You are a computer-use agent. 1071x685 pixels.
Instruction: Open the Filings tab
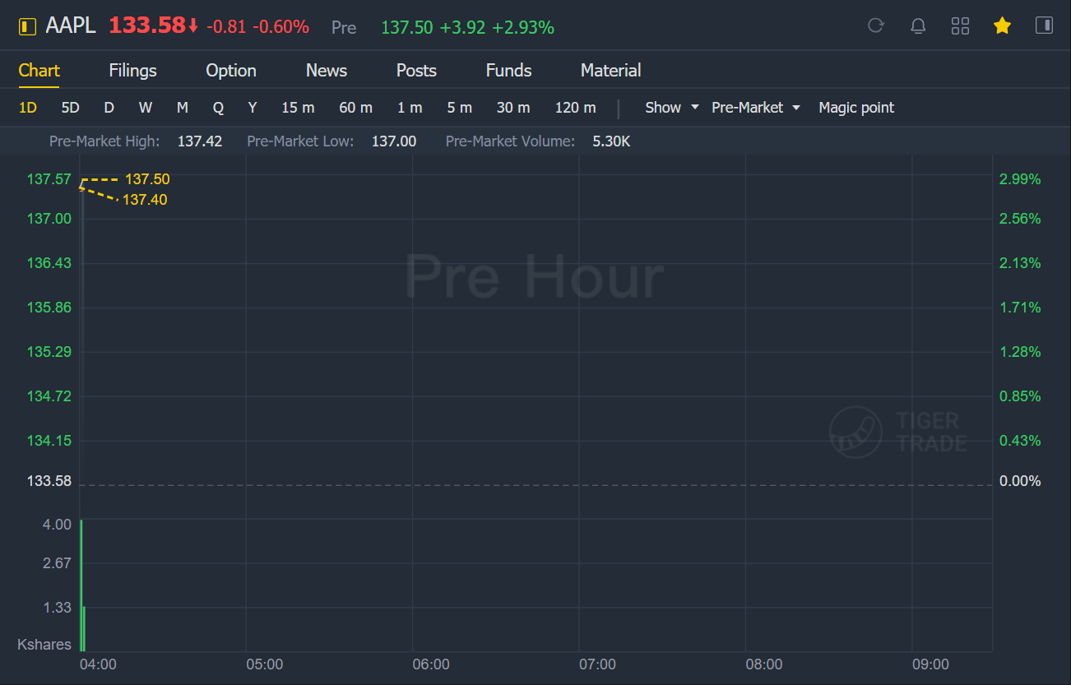pyautogui.click(x=132, y=71)
